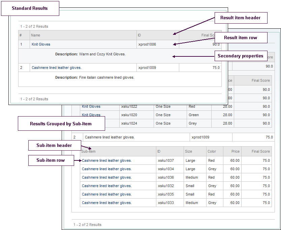The image size is (281, 230).
Task: Select the 75.0 score in the Standard Results window
Action: 200,68
